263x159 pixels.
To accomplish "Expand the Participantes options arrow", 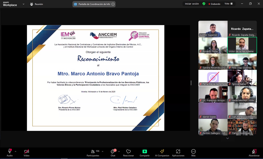I will [x=103, y=151].
